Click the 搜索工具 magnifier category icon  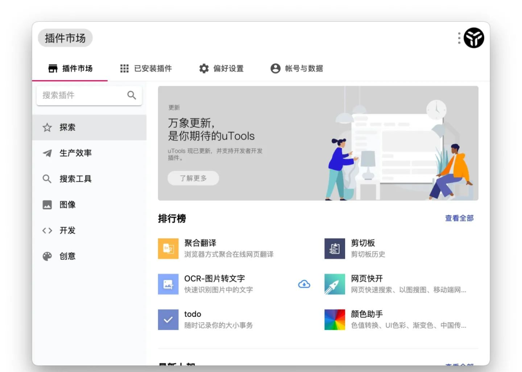click(46, 179)
